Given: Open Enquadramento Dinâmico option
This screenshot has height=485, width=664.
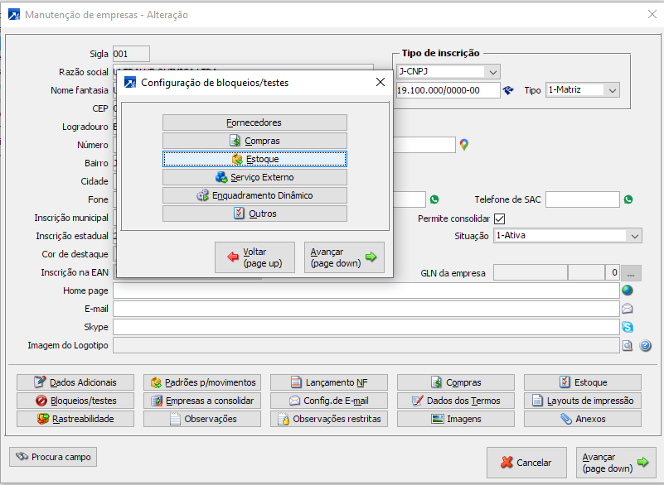Looking at the screenshot, I should pos(254,195).
